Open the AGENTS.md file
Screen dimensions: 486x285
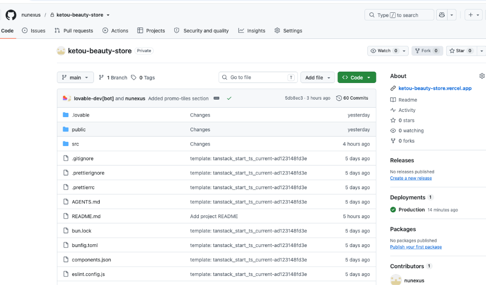pos(86,202)
